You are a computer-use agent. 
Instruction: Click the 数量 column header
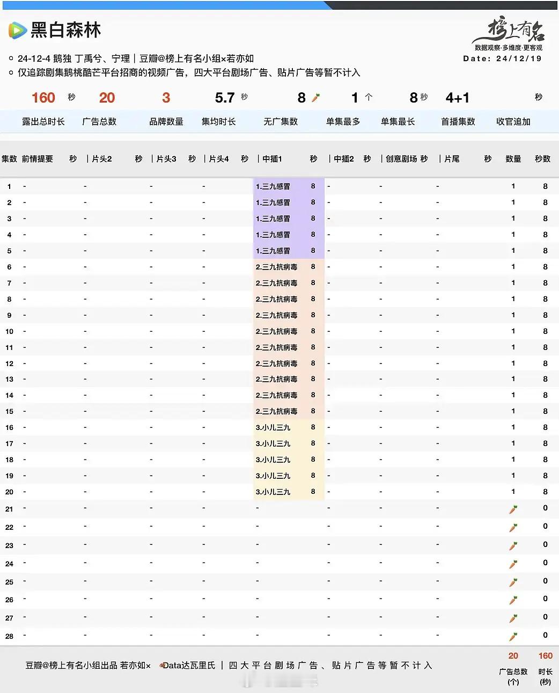(513, 159)
